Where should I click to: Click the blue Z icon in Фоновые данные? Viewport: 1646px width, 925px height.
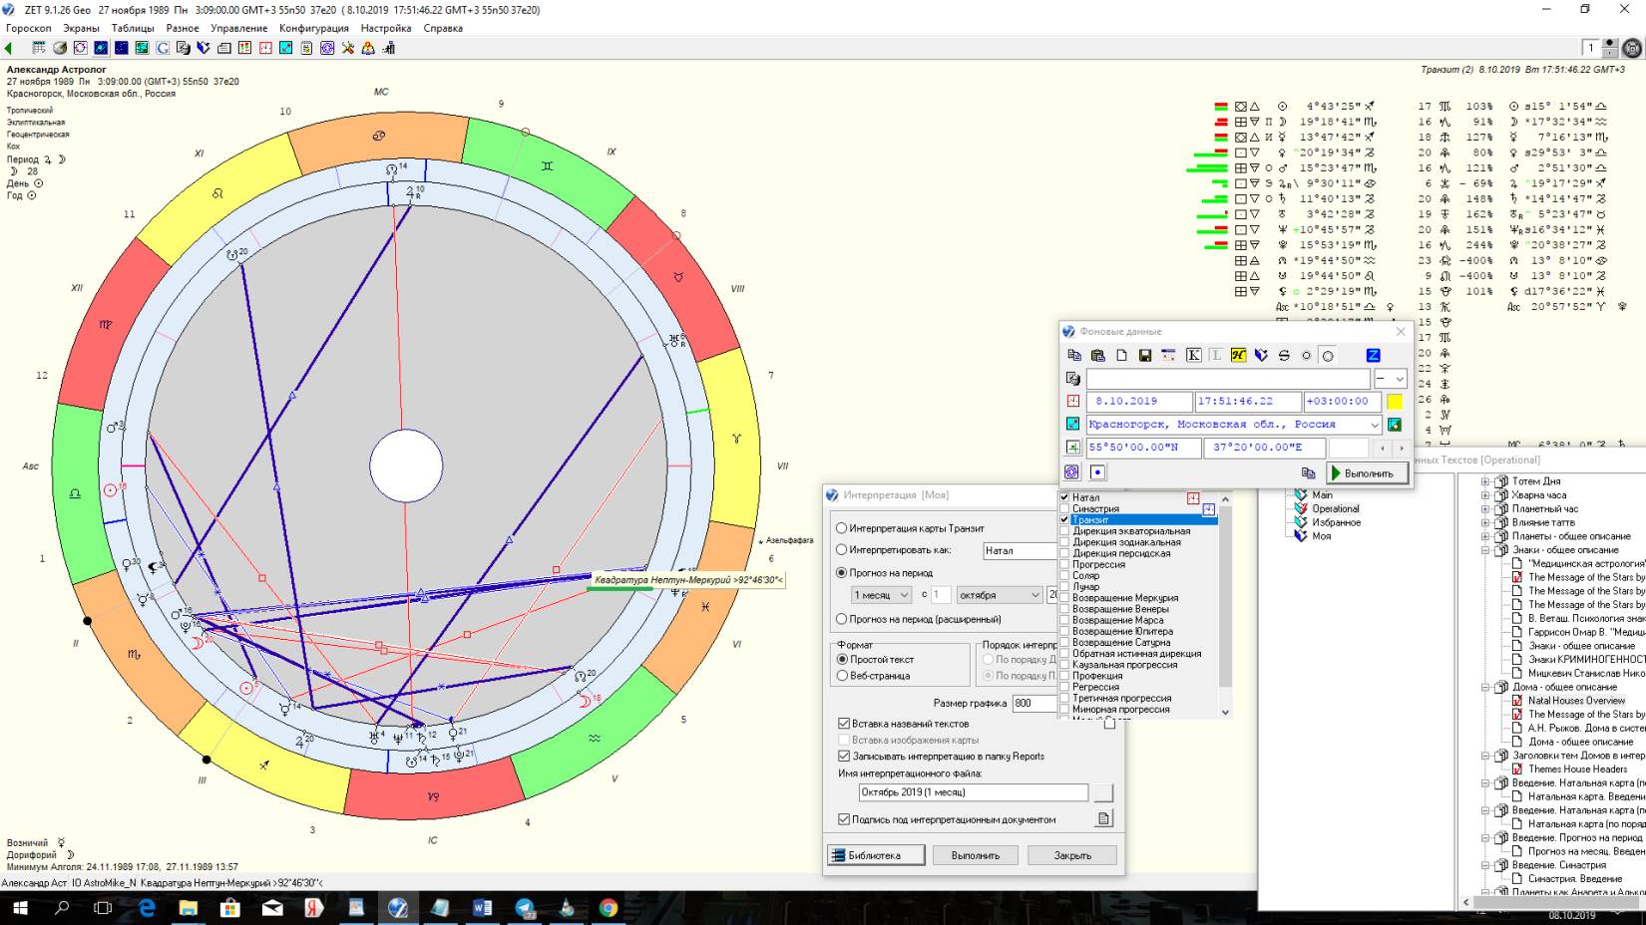[x=1373, y=356]
